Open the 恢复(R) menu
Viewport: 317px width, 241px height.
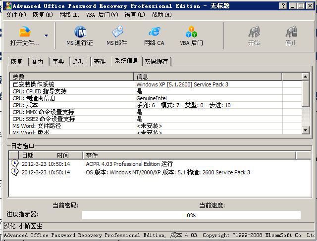click(43, 15)
